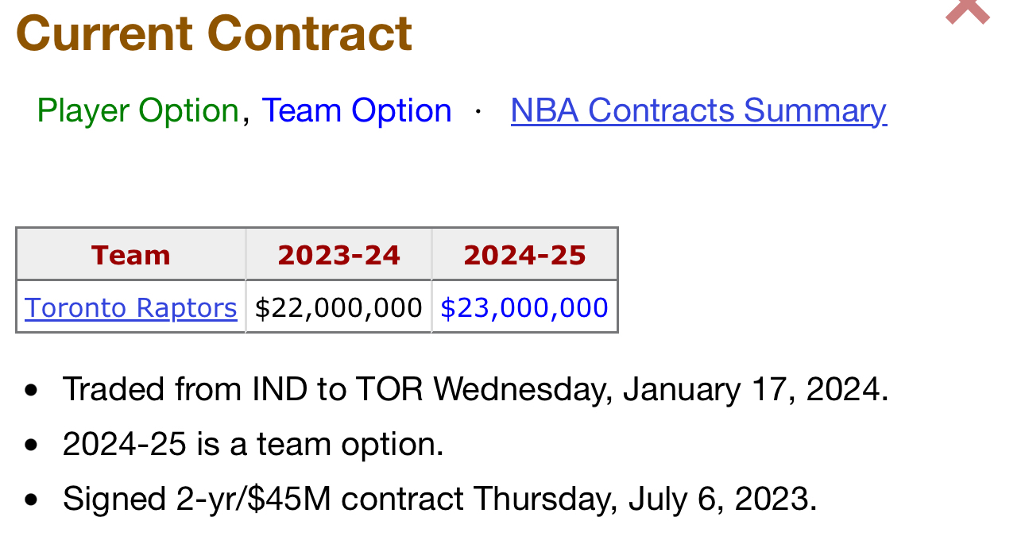
Task: Click the $22,000,000 salary cell
Action: click(338, 307)
